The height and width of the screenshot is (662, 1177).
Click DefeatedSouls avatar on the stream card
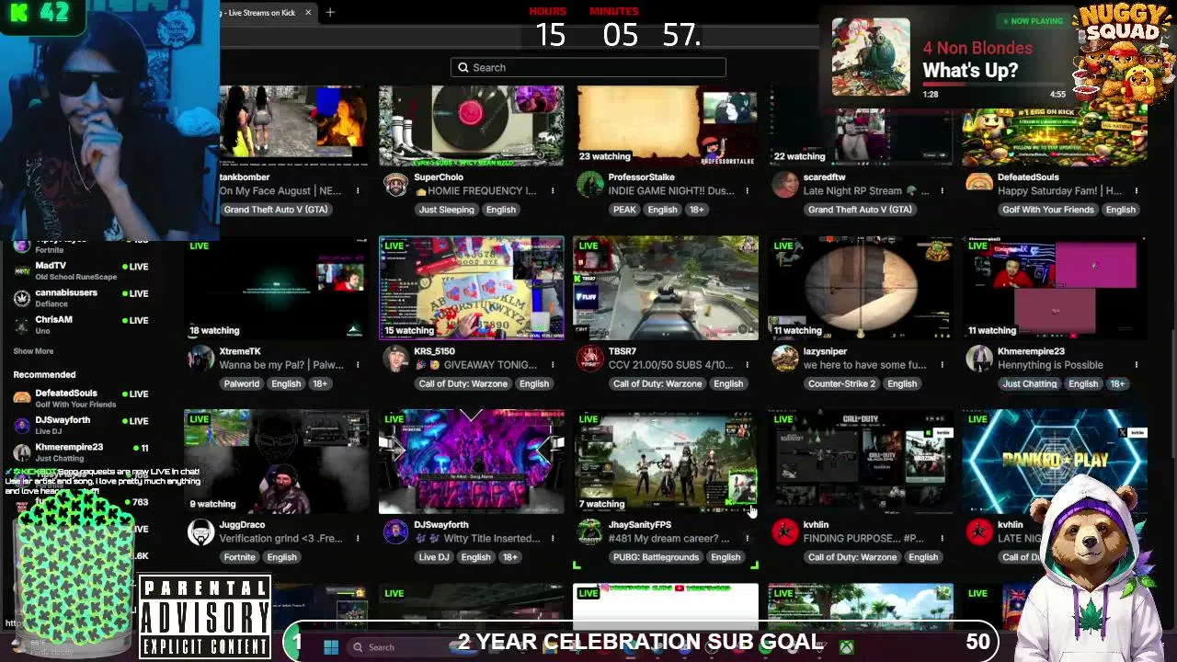(979, 184)
